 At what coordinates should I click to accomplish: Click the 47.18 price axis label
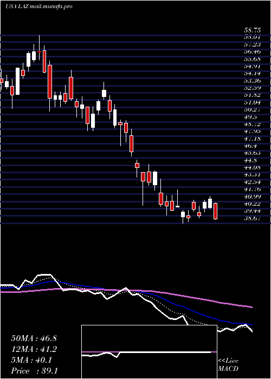pos(252,139)
